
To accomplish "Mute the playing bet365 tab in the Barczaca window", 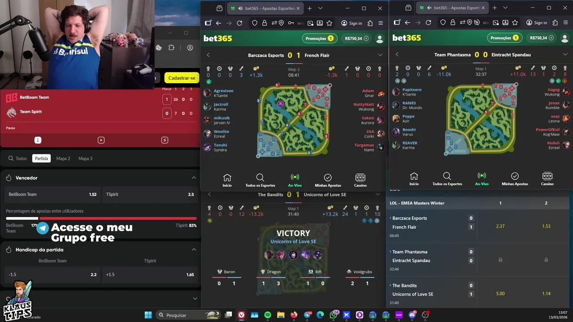I will pos(240,8).
